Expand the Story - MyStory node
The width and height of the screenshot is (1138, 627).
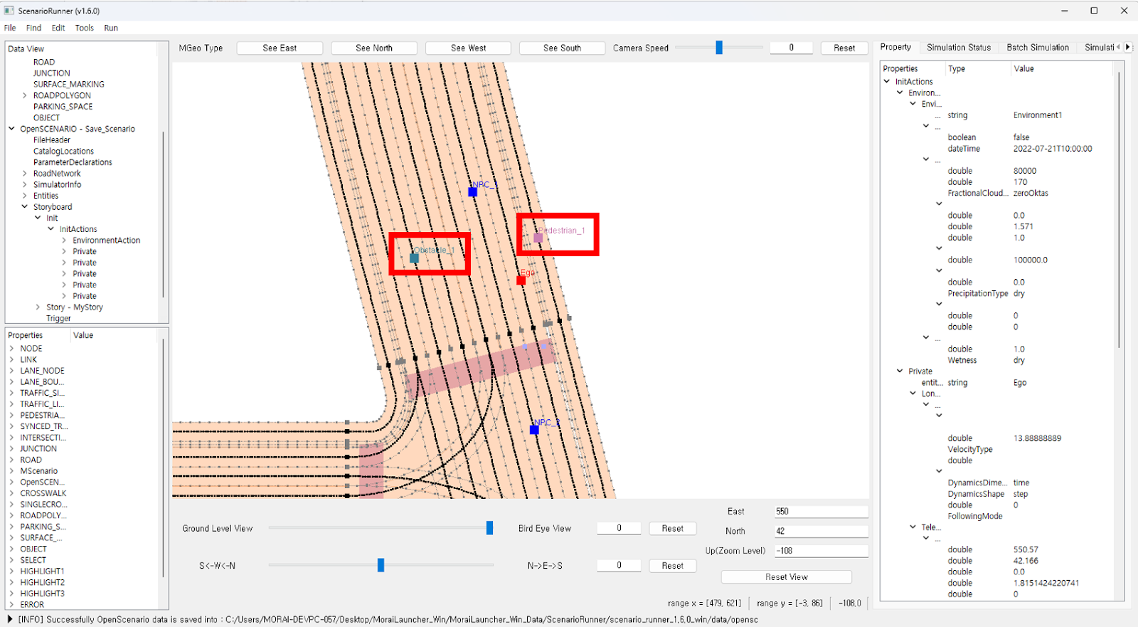click(38, 307)
